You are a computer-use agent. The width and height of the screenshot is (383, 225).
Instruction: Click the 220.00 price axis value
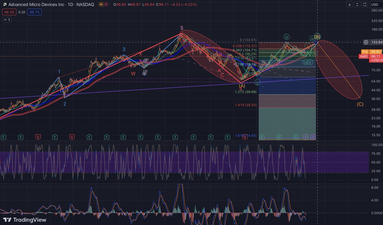click(377, 21)
